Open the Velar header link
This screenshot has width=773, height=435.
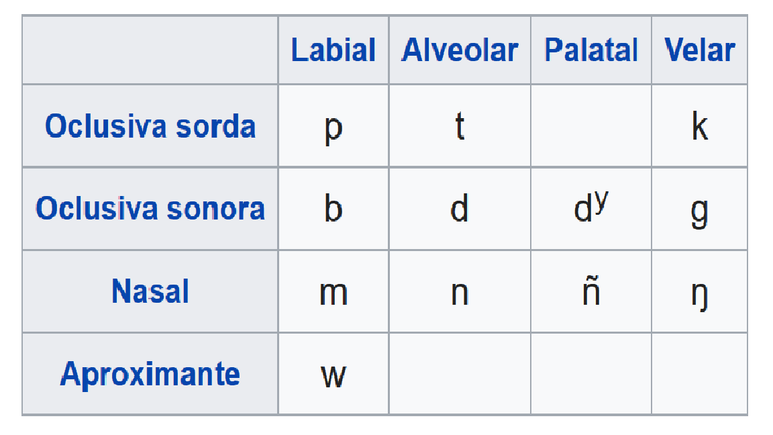(699, 50)
